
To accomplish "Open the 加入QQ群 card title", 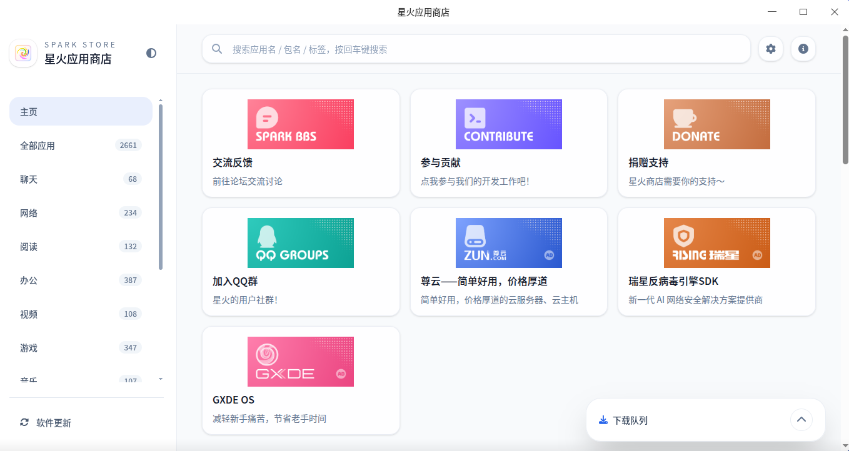I will coord(236,282).
